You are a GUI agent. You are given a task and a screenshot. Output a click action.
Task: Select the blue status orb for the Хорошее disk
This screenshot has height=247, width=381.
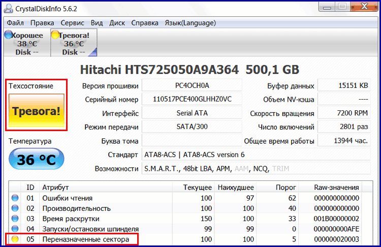(8, 35)
